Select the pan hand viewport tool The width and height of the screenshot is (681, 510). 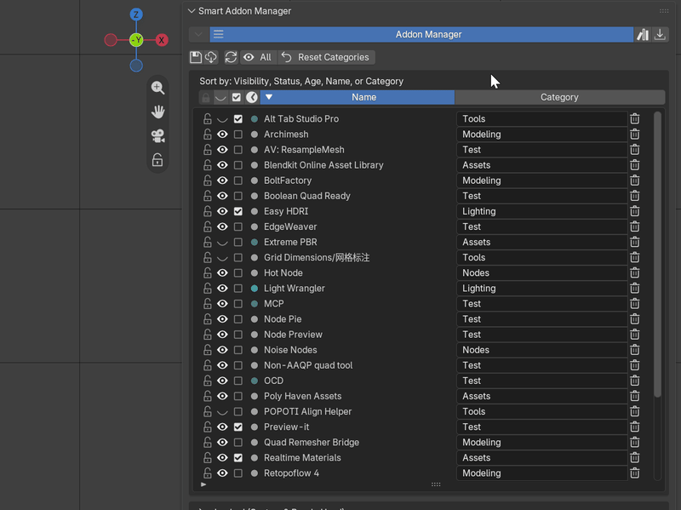tap(157, 112)
